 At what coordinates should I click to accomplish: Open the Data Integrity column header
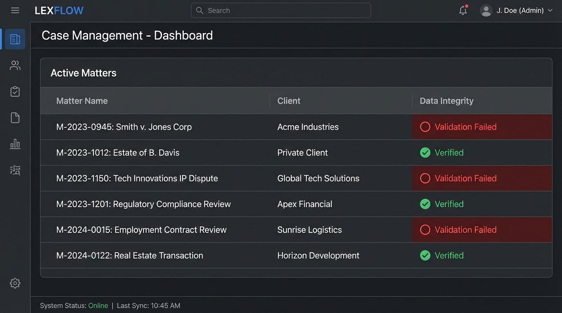pos(446,101)
